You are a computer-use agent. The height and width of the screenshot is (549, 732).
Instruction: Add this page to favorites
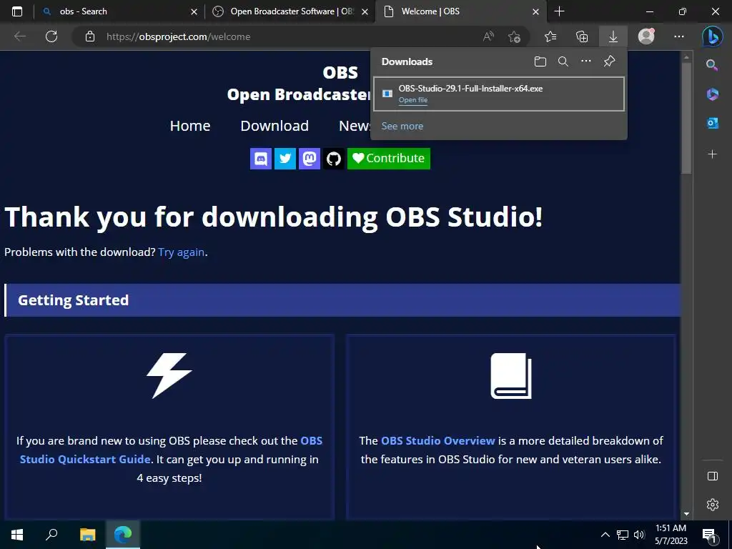coord(514,36)
